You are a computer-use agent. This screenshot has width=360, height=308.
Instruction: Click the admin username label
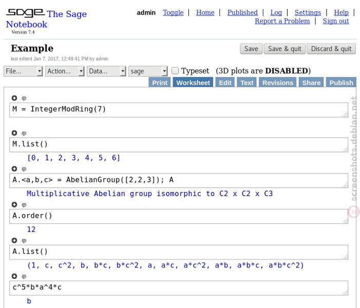[146, 13]
